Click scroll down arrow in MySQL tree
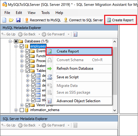 [115, 110]
